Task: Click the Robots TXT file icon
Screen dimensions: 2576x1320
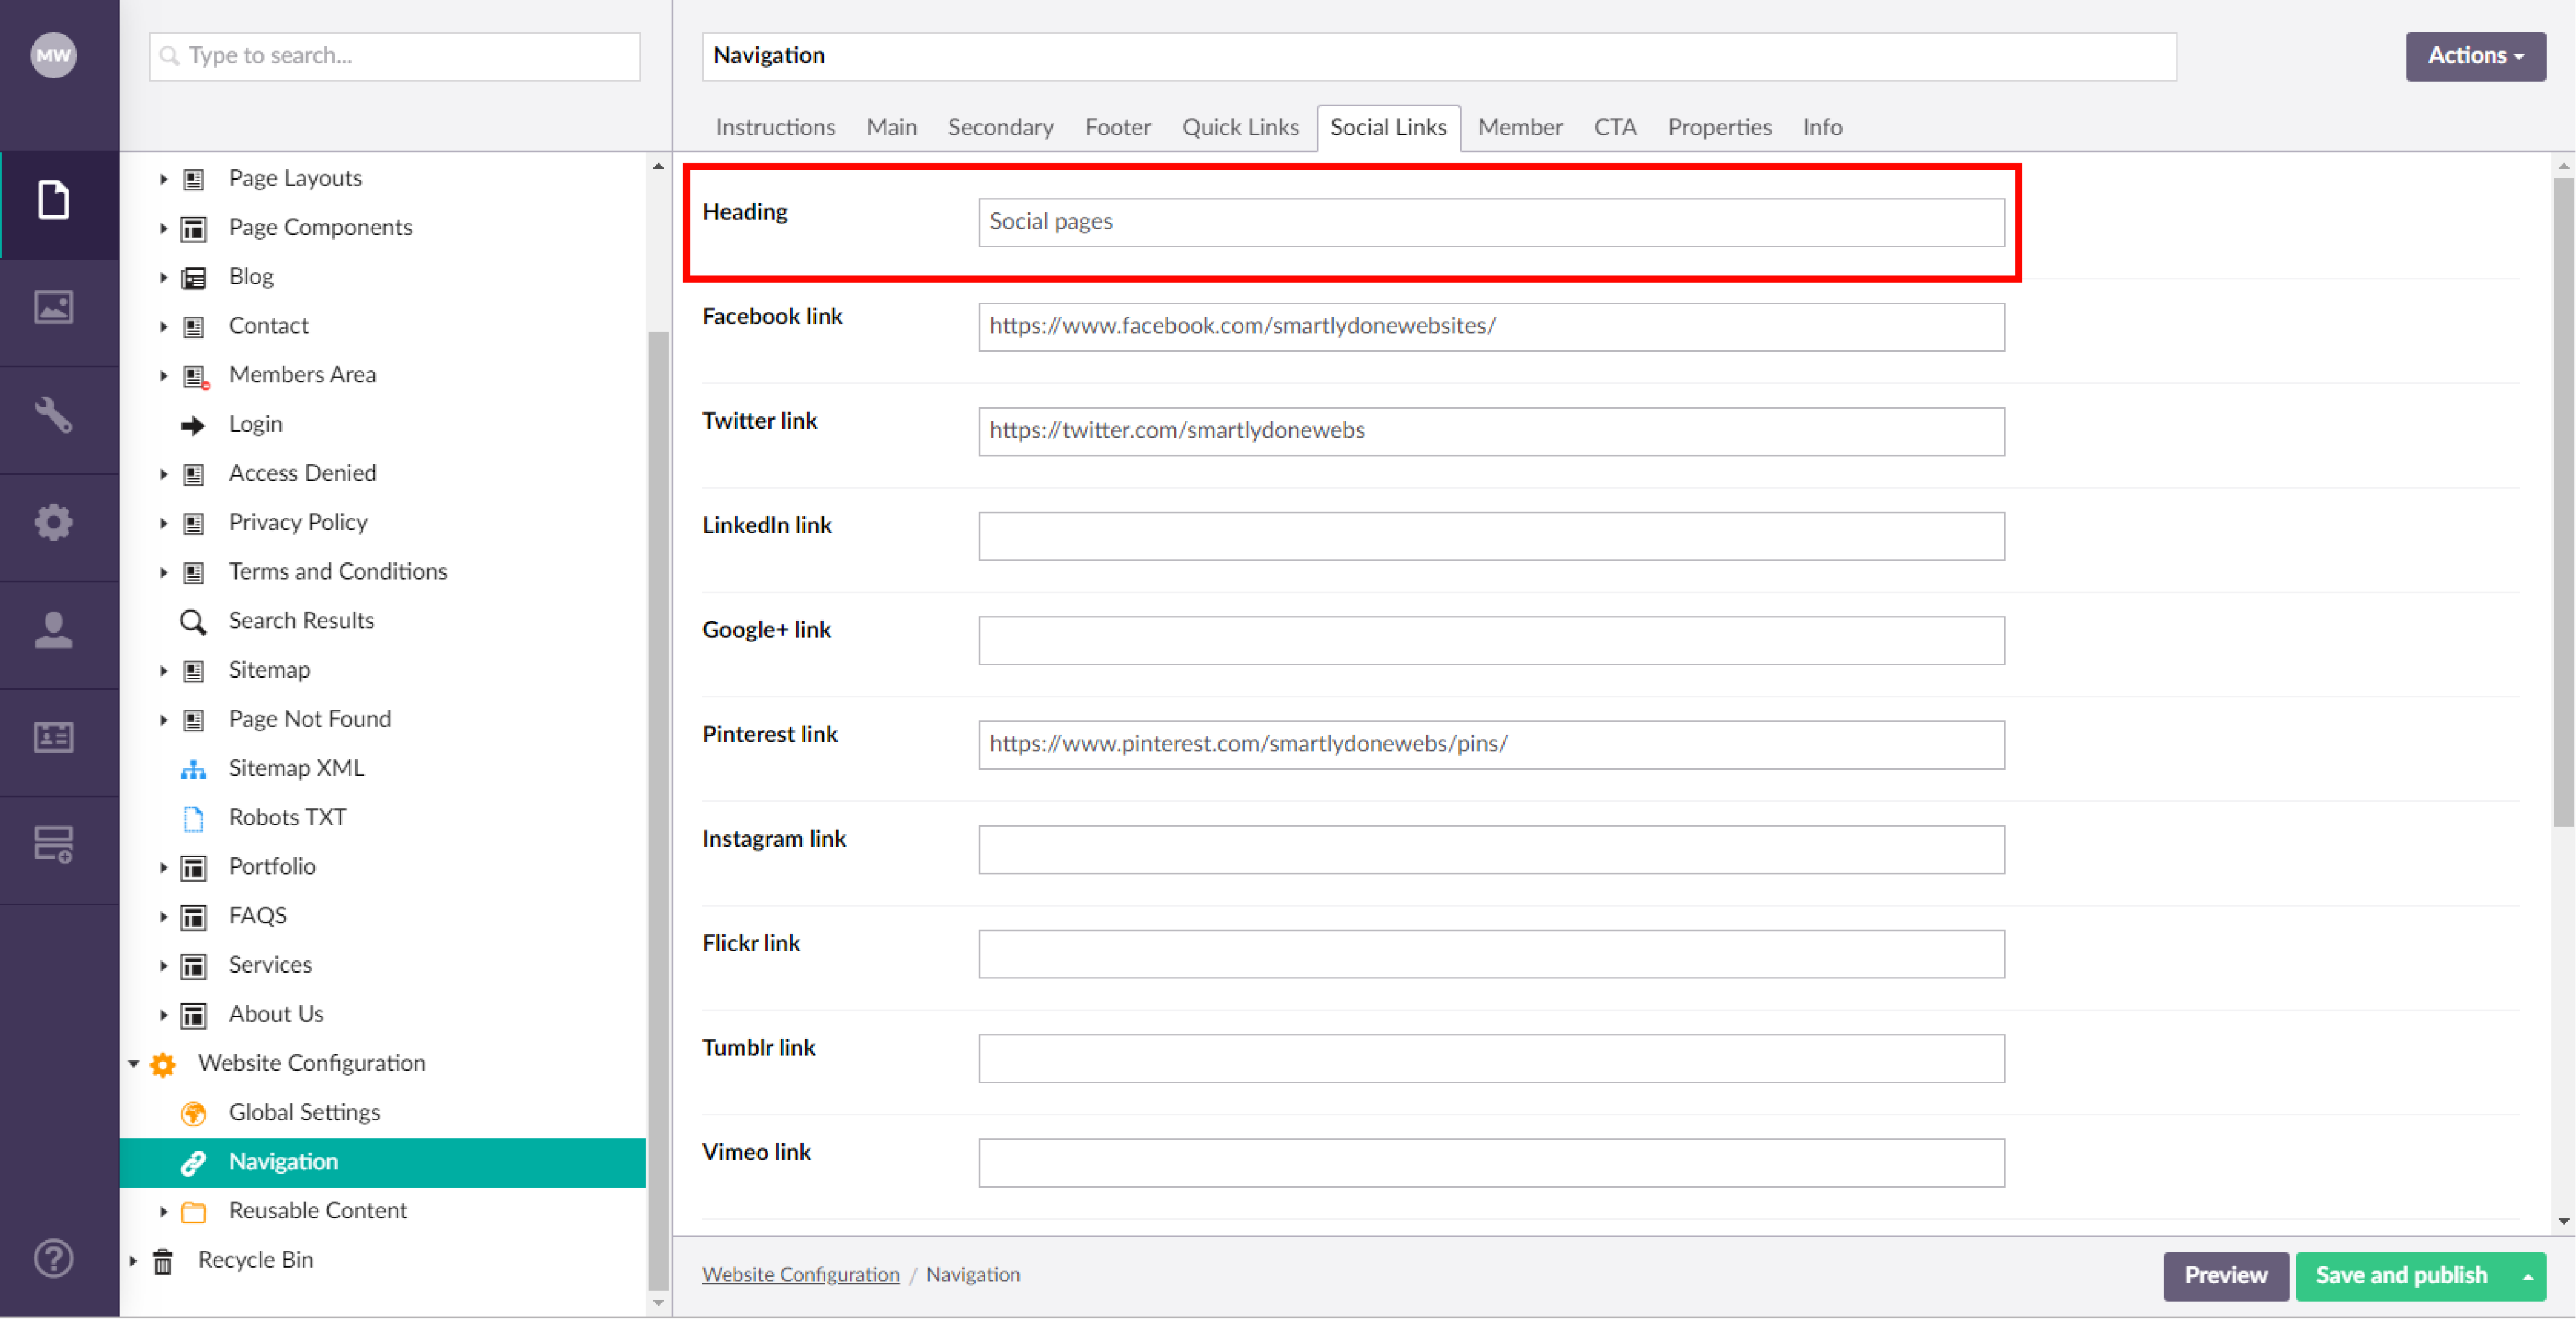Action: click(x=193, y=819)
